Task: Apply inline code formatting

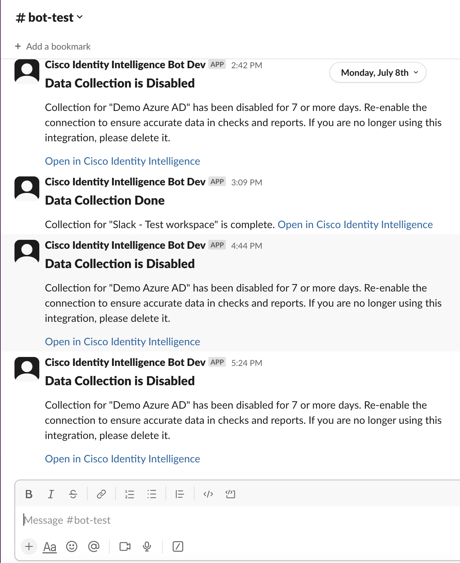Action: 208,494
